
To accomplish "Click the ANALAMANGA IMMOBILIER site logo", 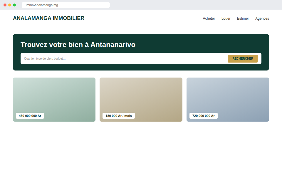I will point(48,18).
